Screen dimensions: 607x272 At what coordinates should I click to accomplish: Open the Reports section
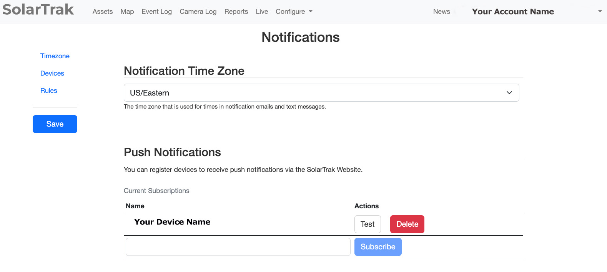point(236,12)
